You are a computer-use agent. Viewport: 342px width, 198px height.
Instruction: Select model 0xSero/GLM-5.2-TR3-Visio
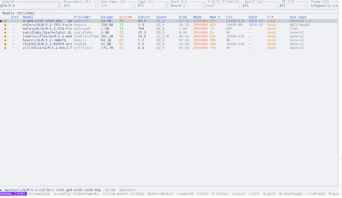pos(47,25)
